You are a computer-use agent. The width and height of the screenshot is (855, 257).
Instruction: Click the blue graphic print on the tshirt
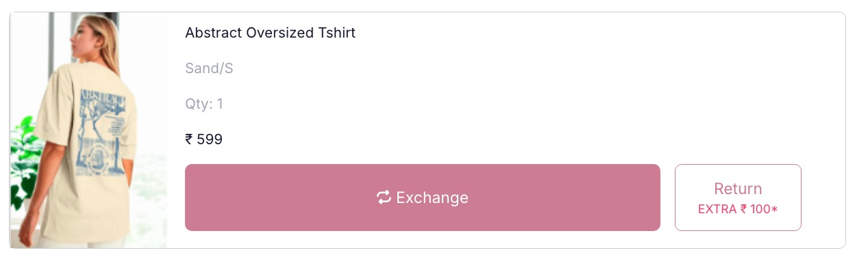coord(103,130)
